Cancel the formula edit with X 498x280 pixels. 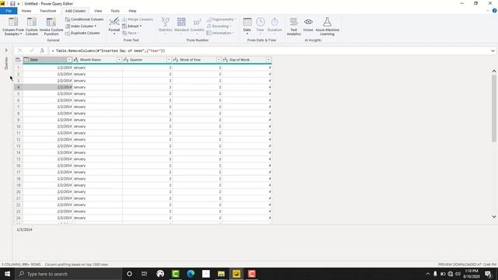pyautogui.click(x=20, y=51)
